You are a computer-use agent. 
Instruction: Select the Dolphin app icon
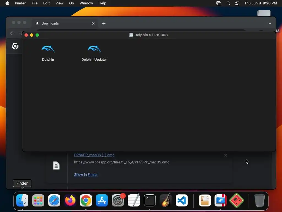point(48,49)
